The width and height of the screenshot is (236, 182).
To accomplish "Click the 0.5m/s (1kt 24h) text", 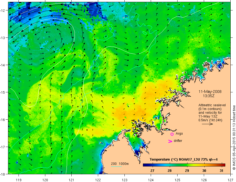I will point(210,120).
